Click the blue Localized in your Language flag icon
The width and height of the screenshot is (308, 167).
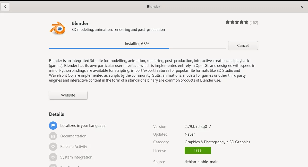tap(53, 126)
